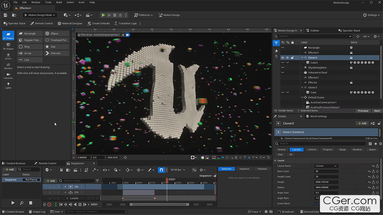Image resolution: width=383 pixels, height=215 pixels.
Task: Click the Next button in outliner
Action: click(x=377, y=111)
